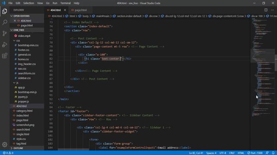Image resolution: width=277 pixels, height=155 pixels.
Task: Open the Extensions view
Action: (5, 56)
